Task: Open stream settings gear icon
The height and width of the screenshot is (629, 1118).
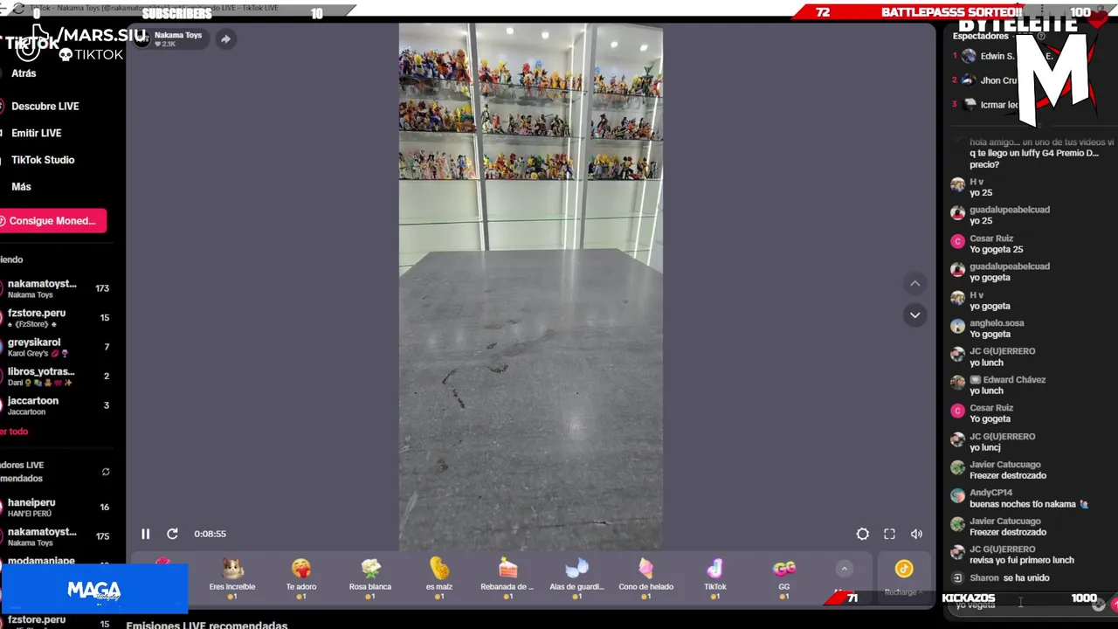Action: coord(862,534)
